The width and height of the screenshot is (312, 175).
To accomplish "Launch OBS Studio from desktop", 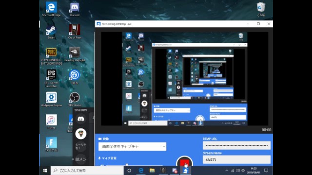I will click(x=75, y=99).
